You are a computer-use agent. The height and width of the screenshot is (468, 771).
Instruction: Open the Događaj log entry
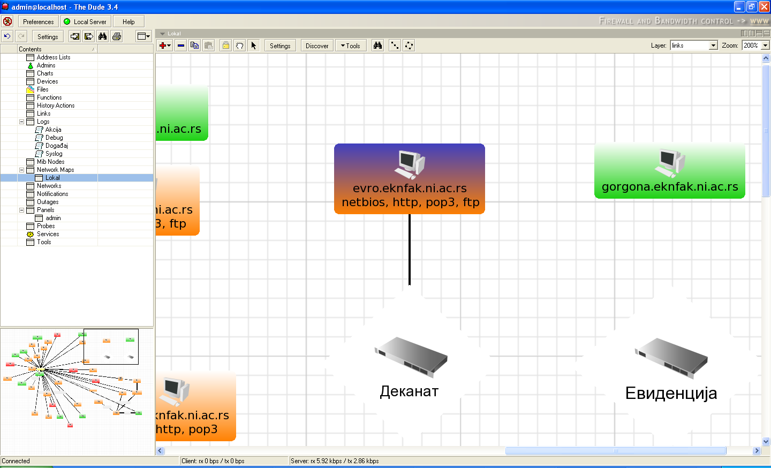tap(57, 146)
